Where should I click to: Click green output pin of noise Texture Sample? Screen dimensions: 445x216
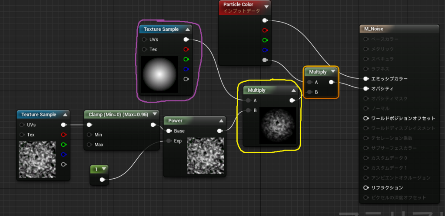click(x=63, y=145)
